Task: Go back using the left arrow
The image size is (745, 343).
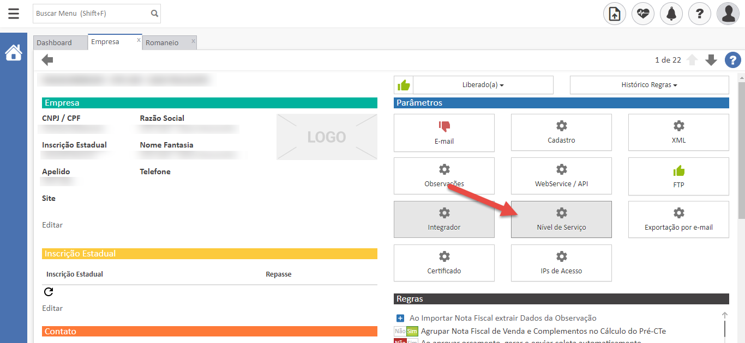Action: 47,60
